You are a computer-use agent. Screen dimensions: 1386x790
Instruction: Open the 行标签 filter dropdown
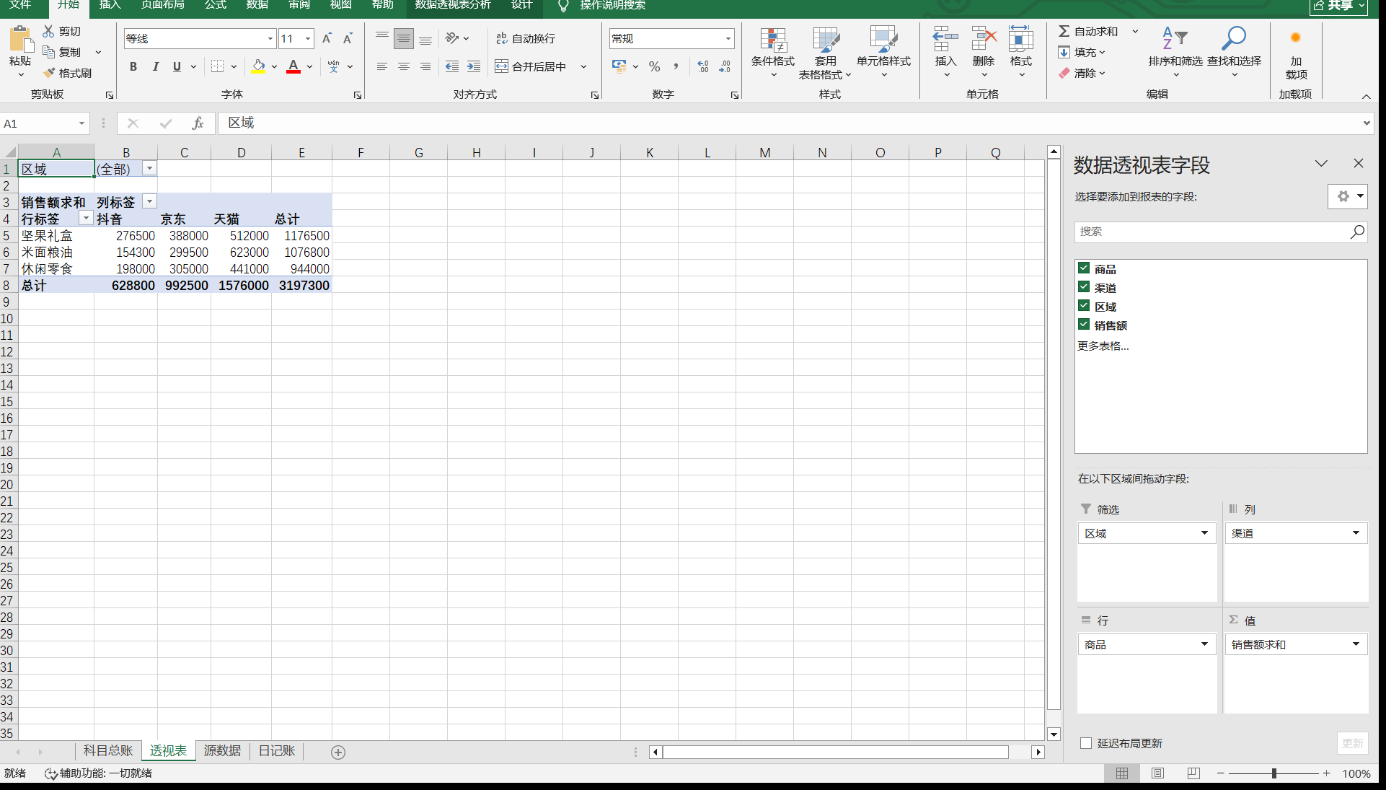click(x=86, y=218)
